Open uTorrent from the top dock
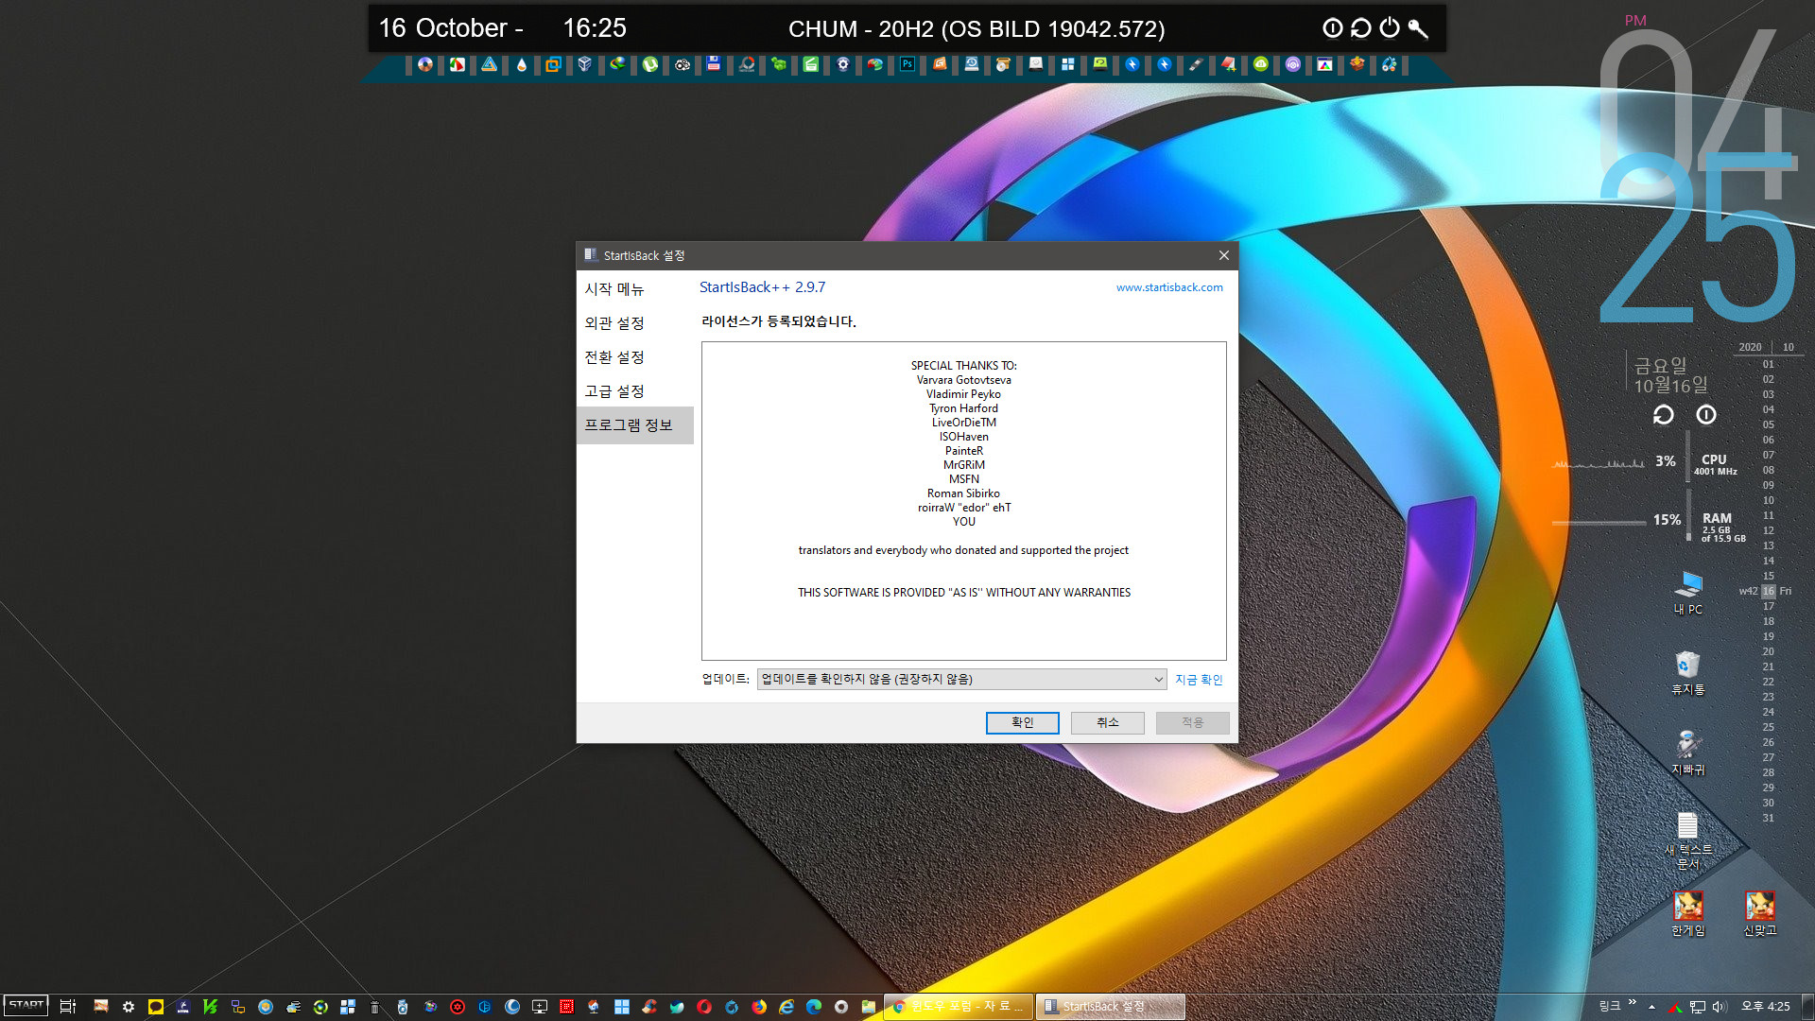 pos(649,64)
